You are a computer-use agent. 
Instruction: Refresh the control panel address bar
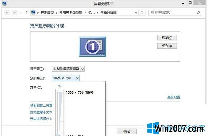[142, 13]
